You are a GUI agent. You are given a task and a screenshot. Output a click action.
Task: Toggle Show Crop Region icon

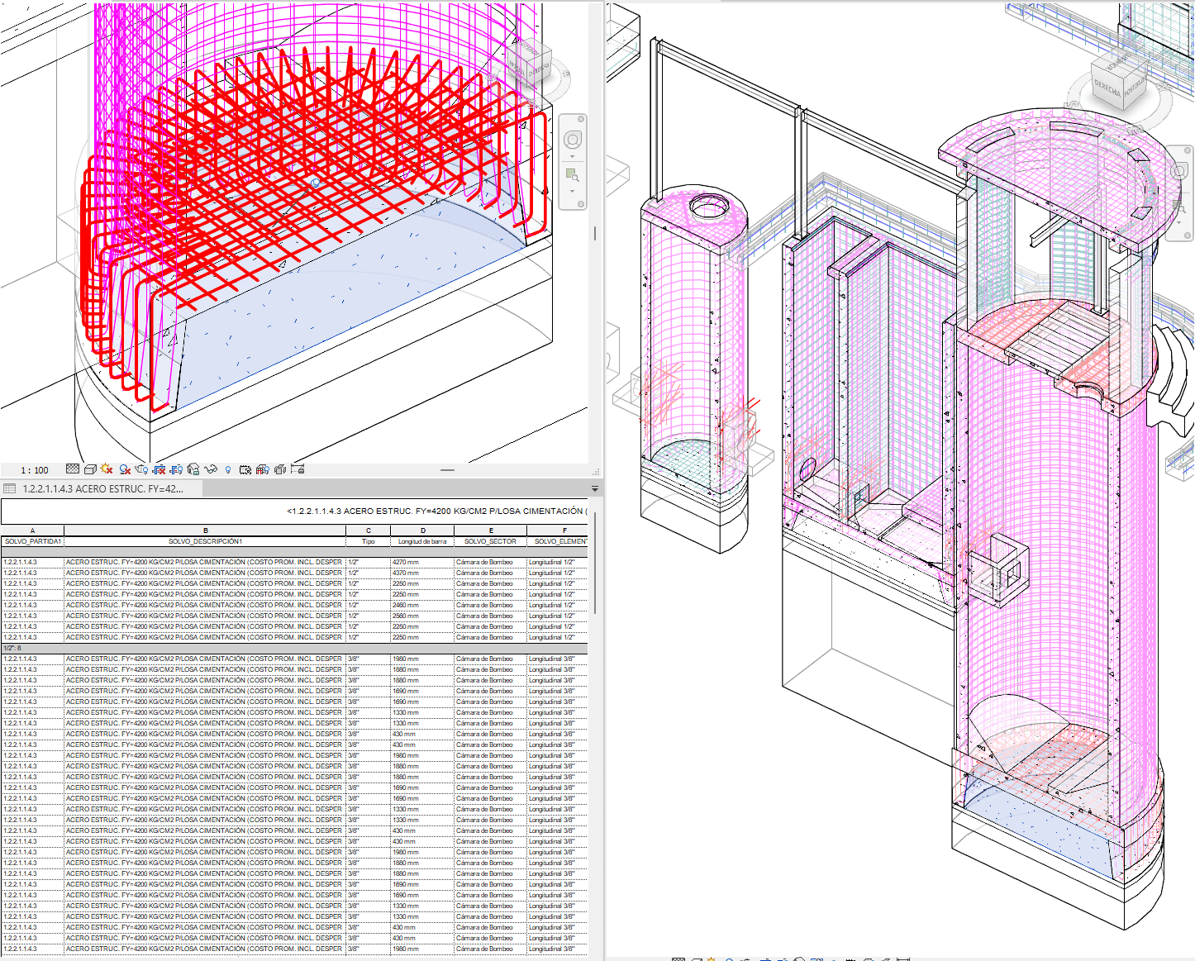coord(176,469)
